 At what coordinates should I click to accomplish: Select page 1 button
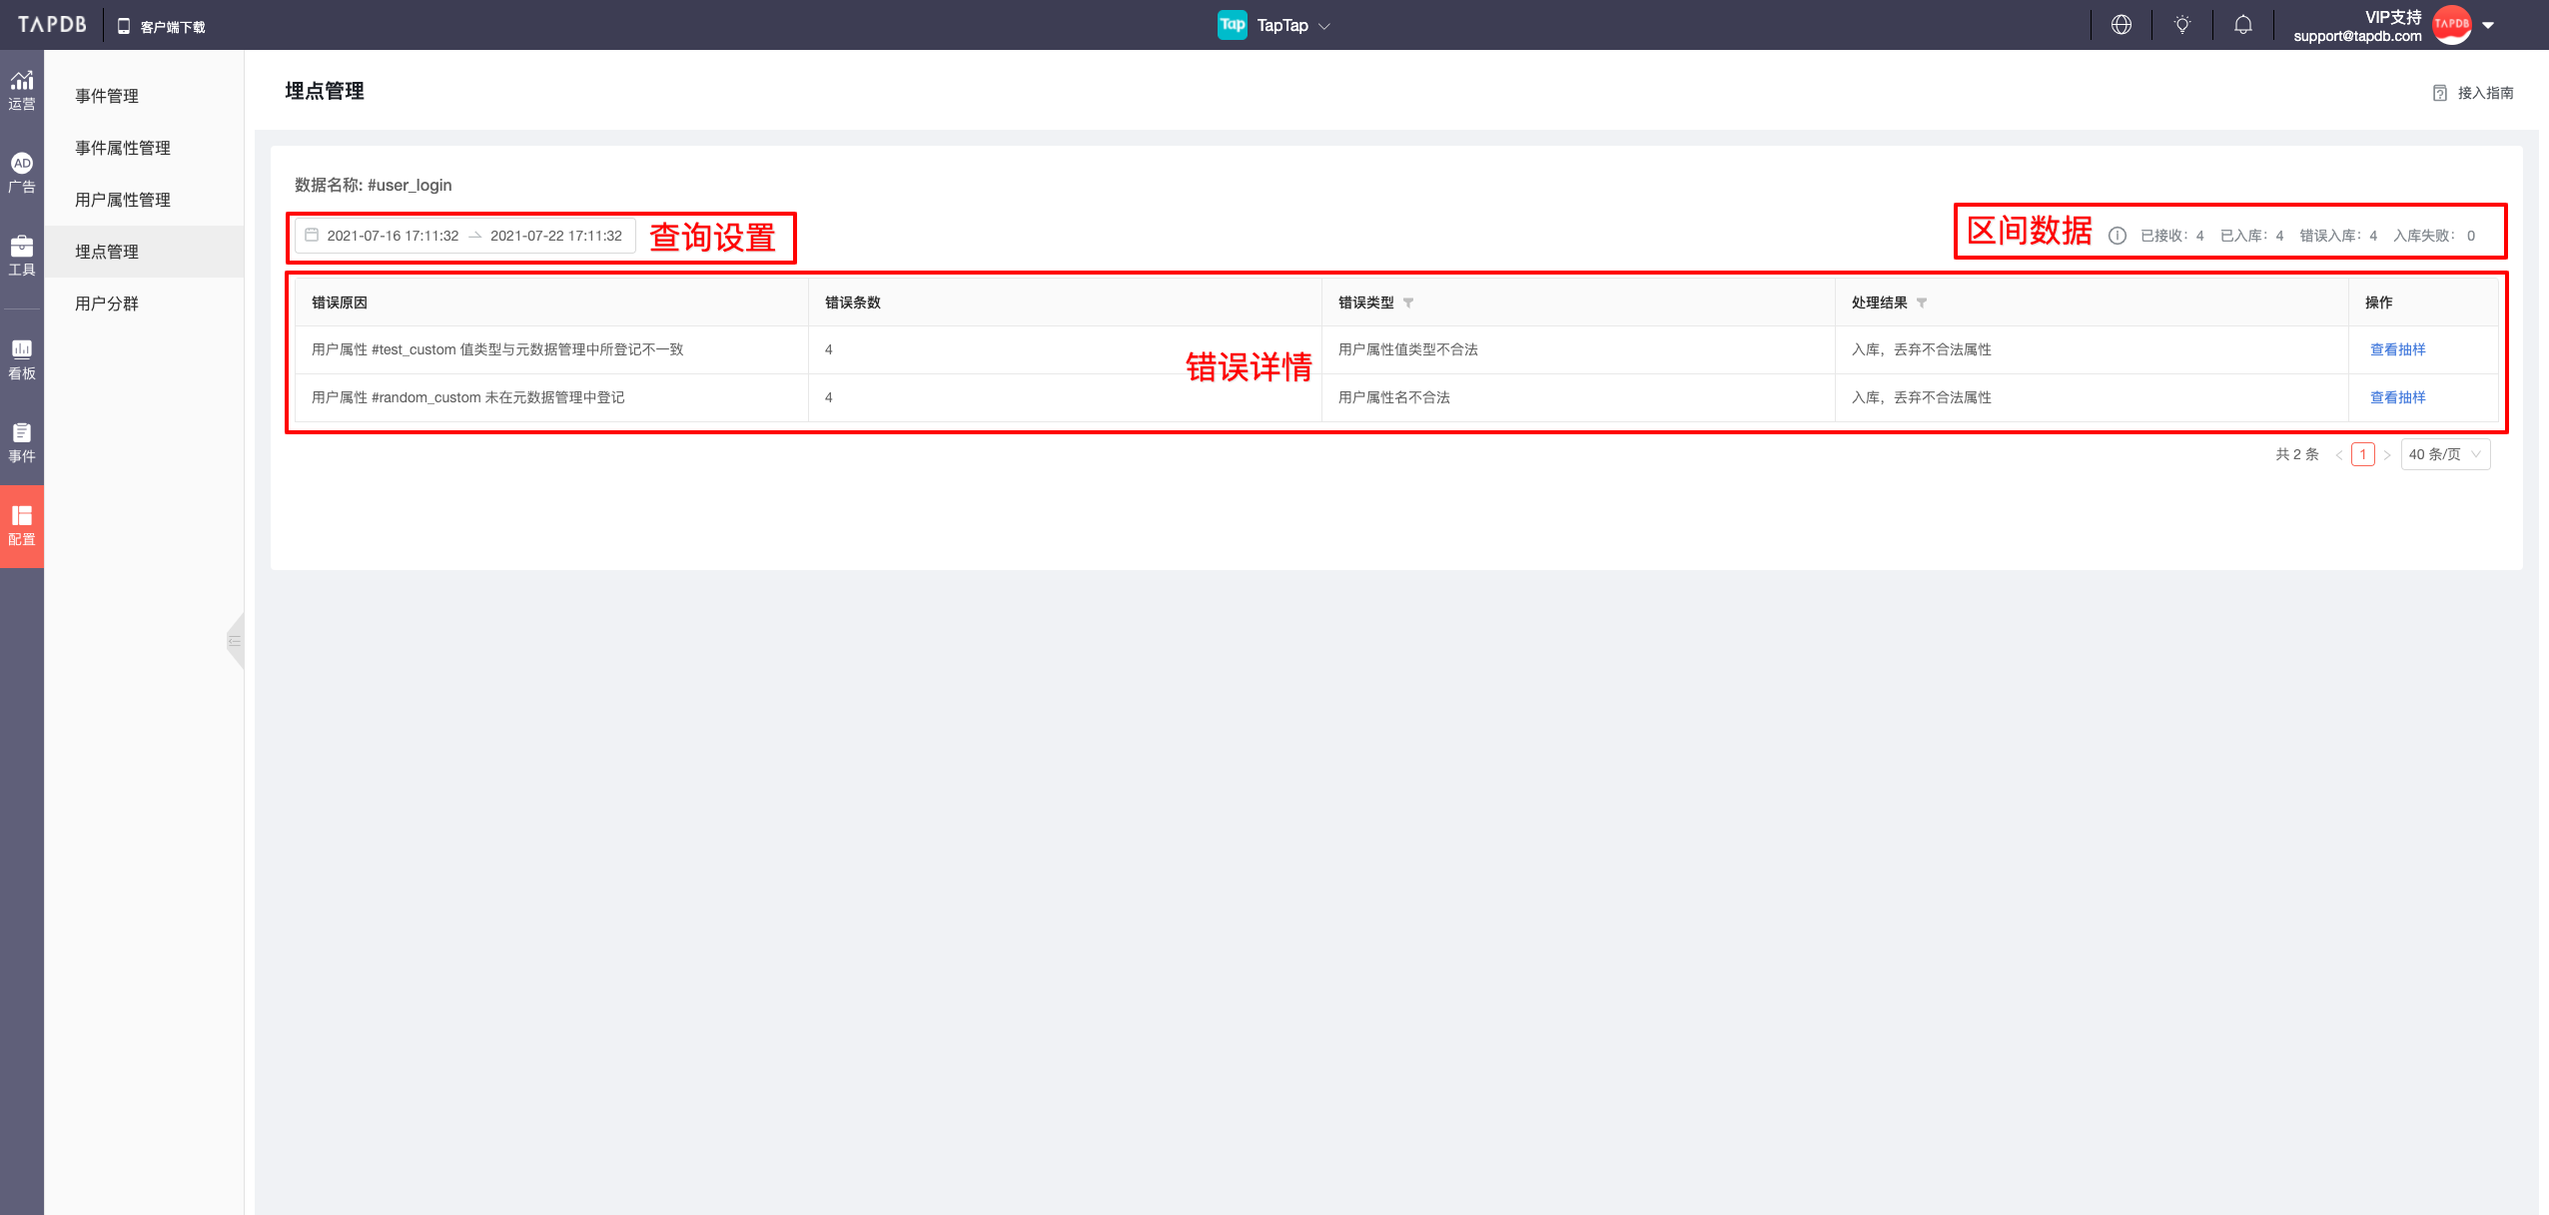pyautogui.click(x=2363, y=454)
